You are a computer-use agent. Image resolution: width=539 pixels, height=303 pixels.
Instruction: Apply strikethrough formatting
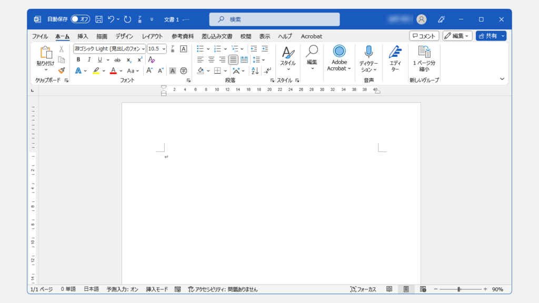tap(117, 60)
